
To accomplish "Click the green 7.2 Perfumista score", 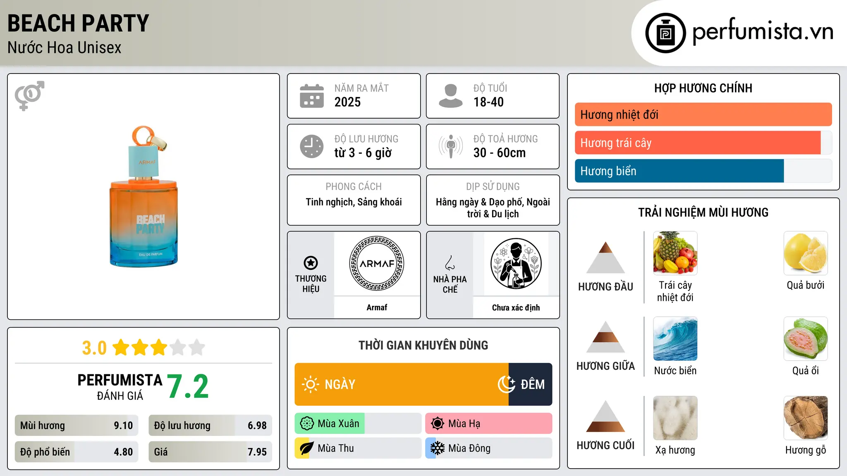I will [188, 386].
